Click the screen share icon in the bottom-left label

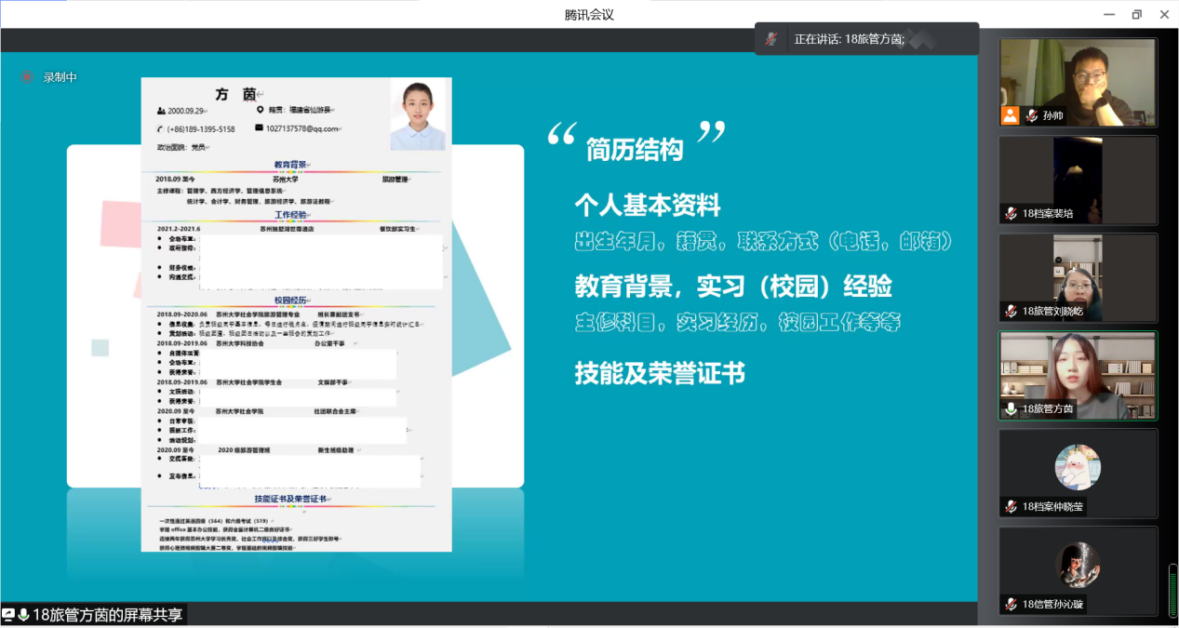pos(8,615)
